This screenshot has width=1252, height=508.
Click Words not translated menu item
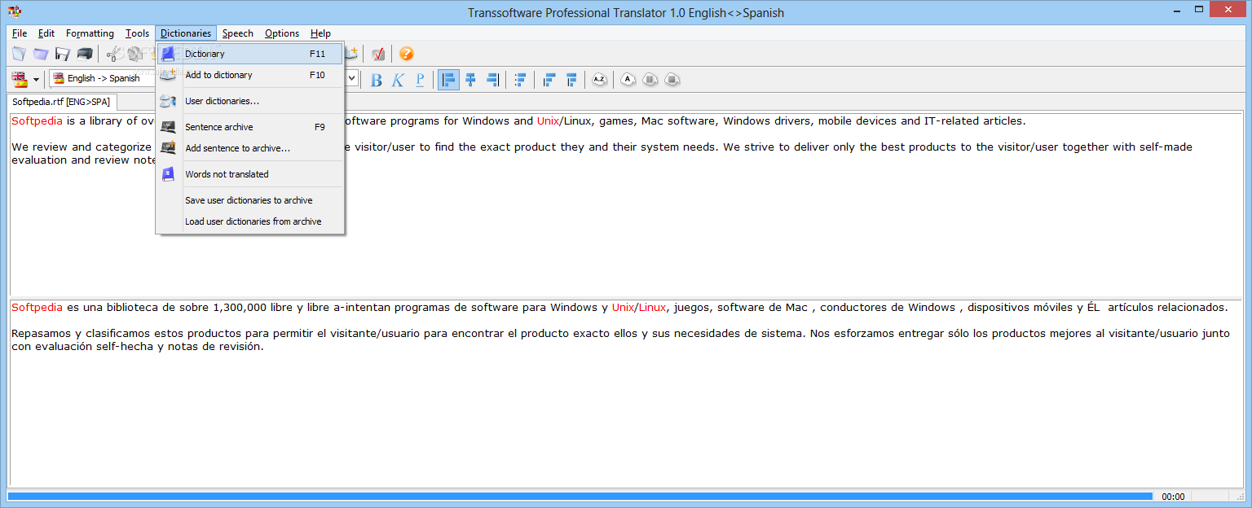point(250,174)
